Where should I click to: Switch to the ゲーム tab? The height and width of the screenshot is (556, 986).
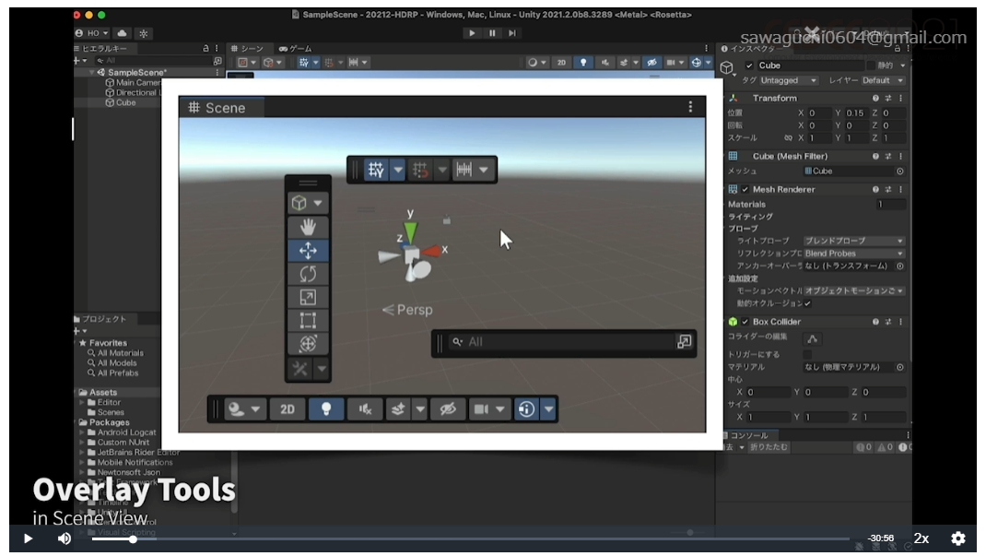click(x=296, y=49)
